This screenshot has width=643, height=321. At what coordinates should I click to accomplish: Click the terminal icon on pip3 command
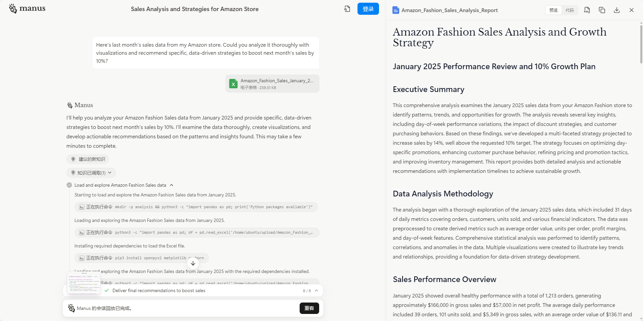coord(82,258)
